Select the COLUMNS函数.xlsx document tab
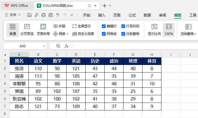Image resolution: width=198 pixels, height=118 pixels. click(x=67, y=6)
